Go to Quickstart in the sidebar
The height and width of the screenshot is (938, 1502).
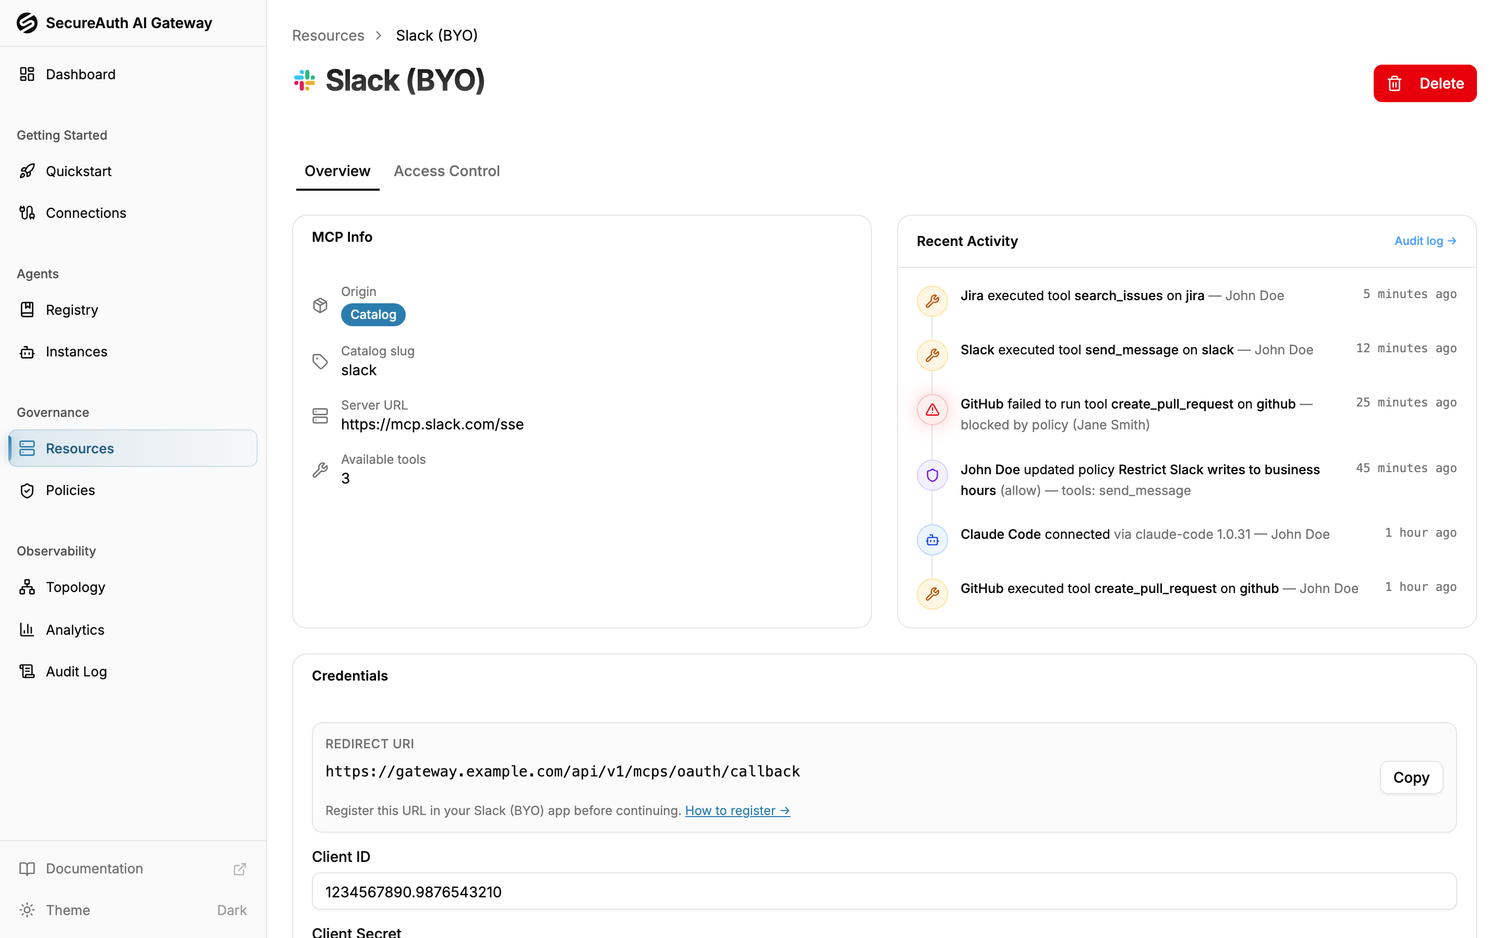point(133,171)
